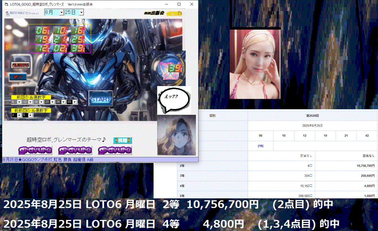Click the middle gravure button
This screenshot has height=231, width=378.
[x=75, y=150]
